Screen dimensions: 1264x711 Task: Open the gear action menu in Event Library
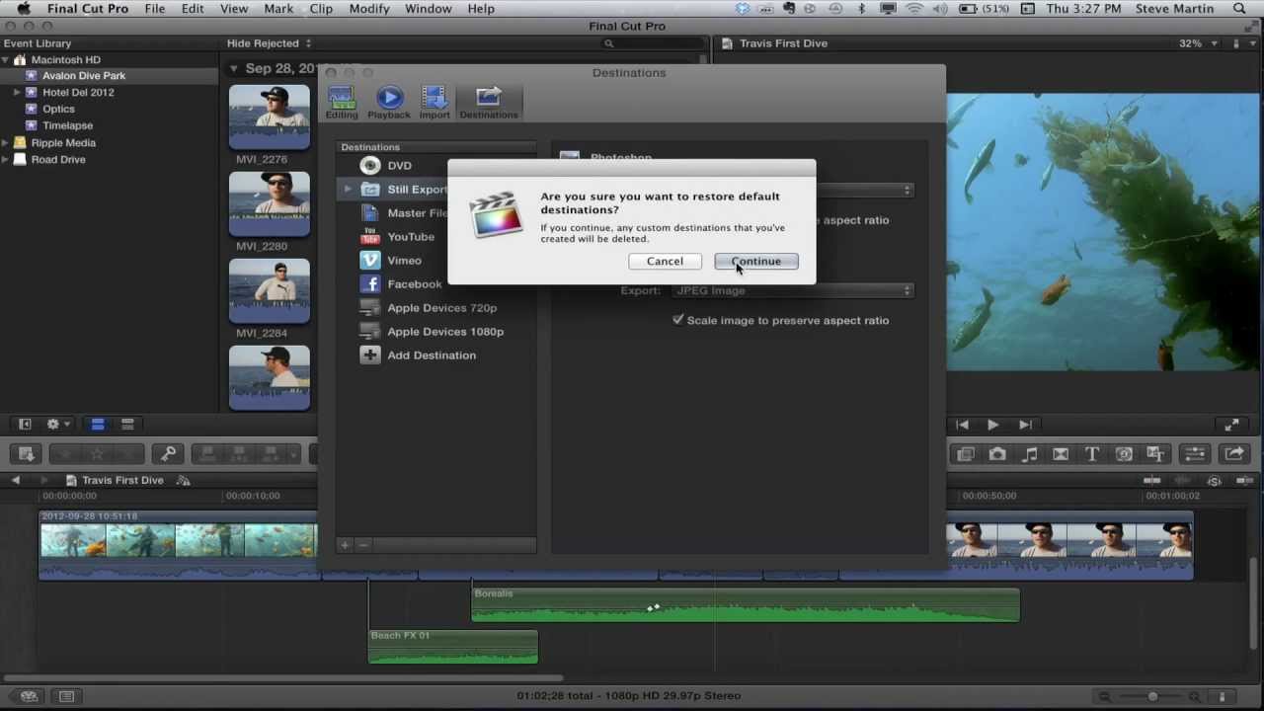pos(58,425)
